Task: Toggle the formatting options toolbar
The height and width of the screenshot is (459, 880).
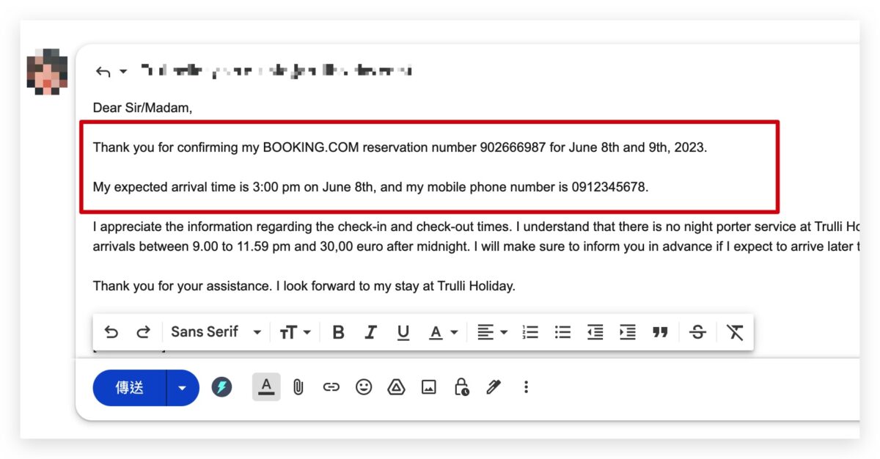Action: 266,386
